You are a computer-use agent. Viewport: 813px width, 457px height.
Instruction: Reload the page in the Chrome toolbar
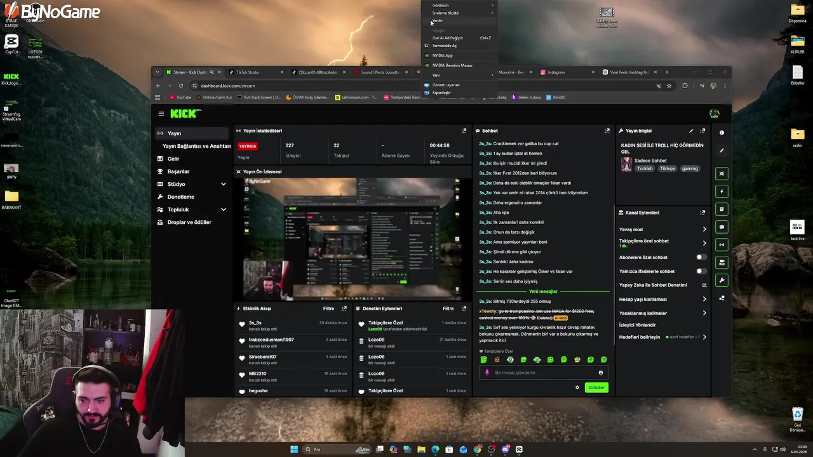point(181,86)
